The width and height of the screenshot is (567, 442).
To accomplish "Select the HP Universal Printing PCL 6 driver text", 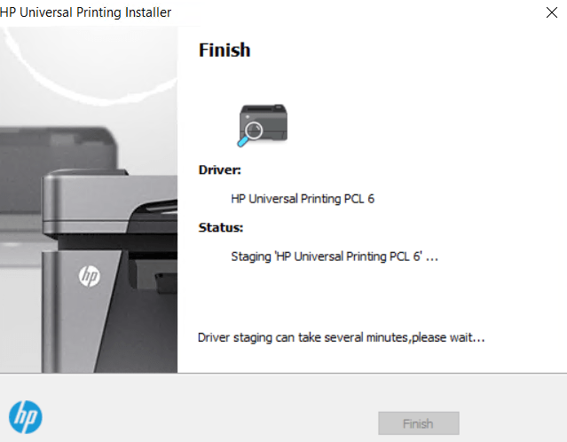I will 303,199.
